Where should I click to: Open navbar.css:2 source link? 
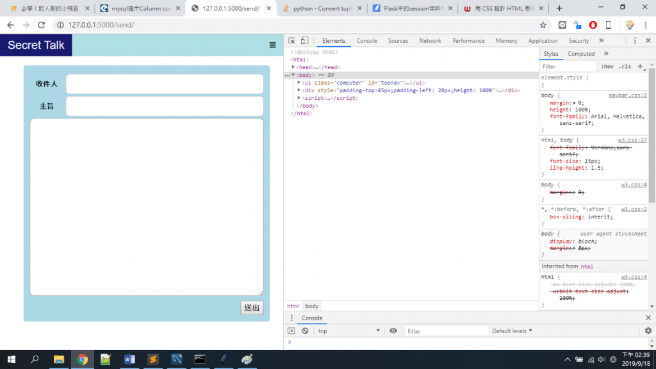(628, 95)
